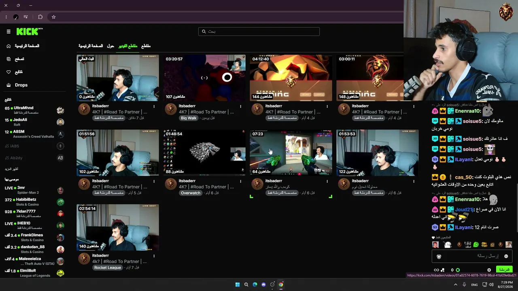Open Windows Start menu
The width and height of the screenshot is (518, 291).
pyautogui.click(x=238, y=285)
